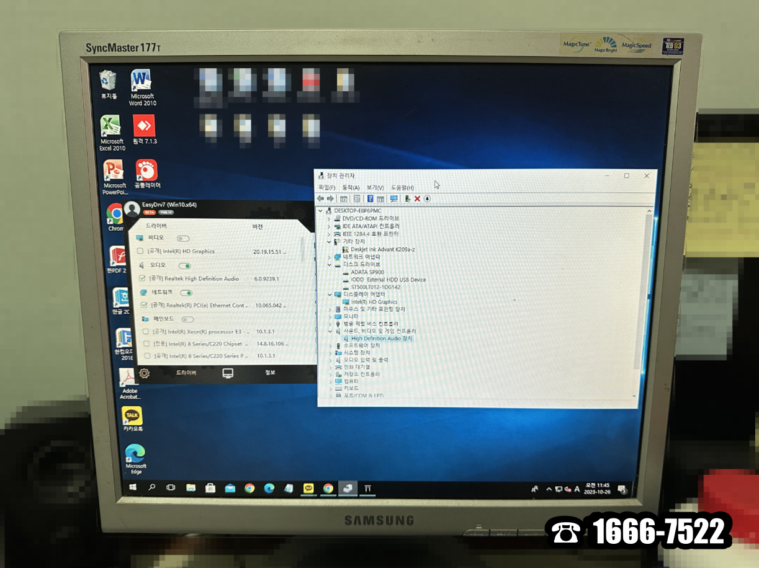Click the circled down-arrow icon in Device Manager toolbar
Screen dimensions: 759x568
tap(427, 199)
